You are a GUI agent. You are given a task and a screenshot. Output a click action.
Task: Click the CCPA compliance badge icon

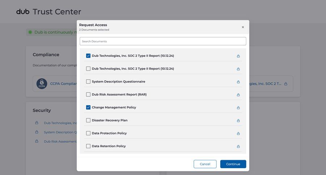click(42, 84)
